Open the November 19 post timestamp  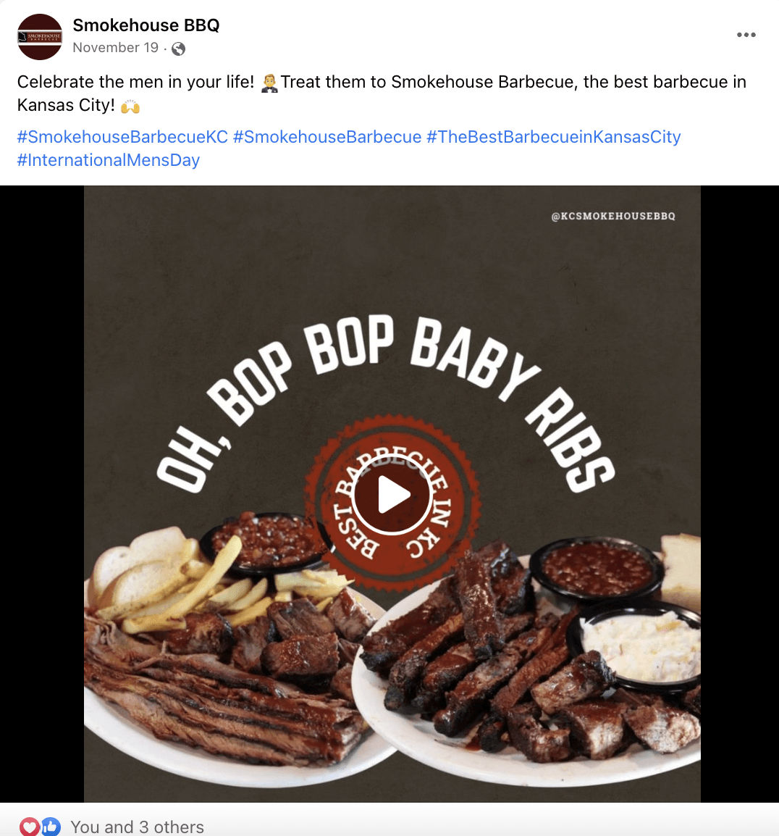point(116,48)
